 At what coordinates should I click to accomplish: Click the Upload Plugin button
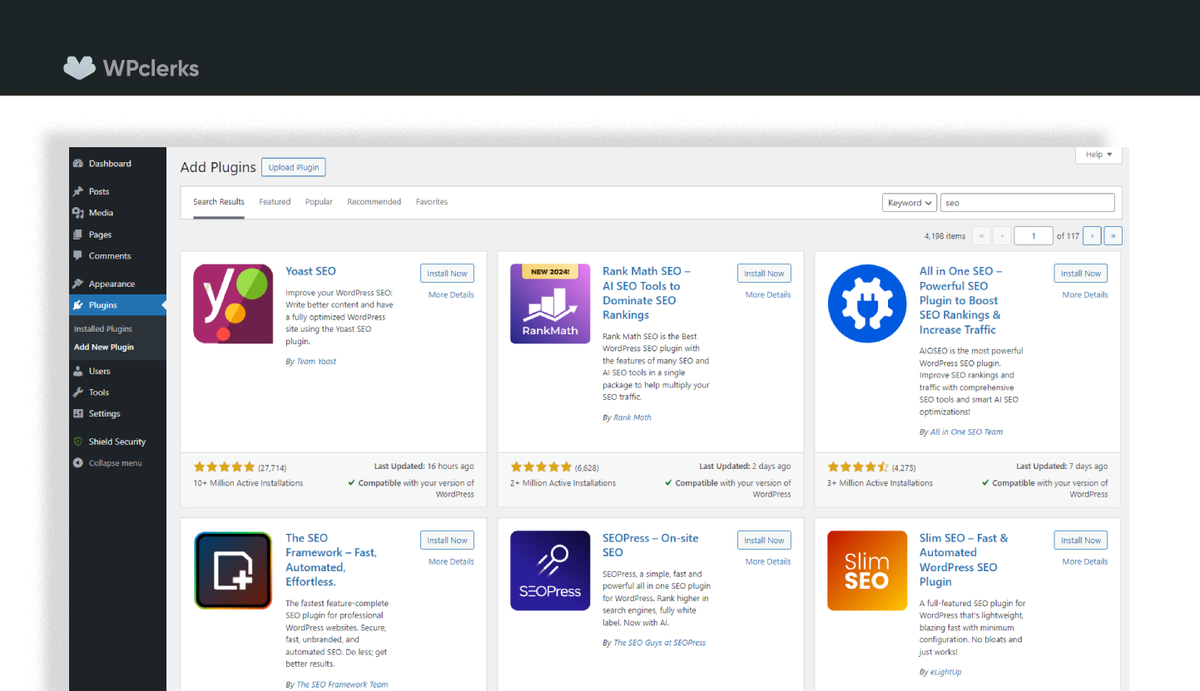tap(294, 167)
